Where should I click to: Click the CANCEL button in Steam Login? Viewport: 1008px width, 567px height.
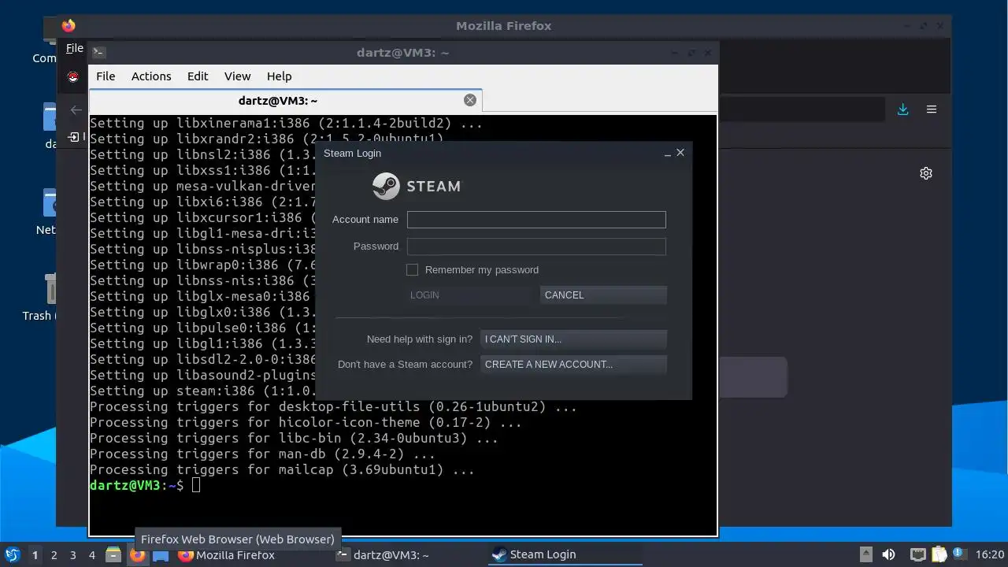[603, 295]
